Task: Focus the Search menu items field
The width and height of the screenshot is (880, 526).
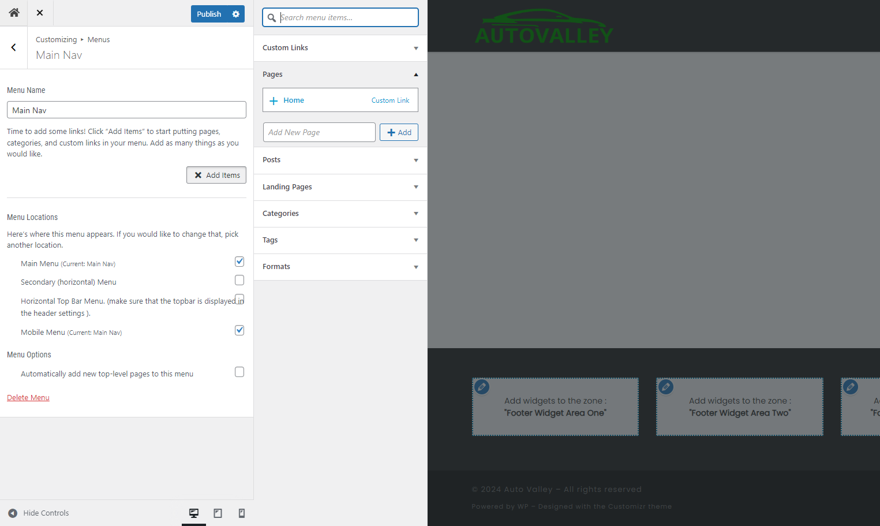Action: (x=340, y=17)
